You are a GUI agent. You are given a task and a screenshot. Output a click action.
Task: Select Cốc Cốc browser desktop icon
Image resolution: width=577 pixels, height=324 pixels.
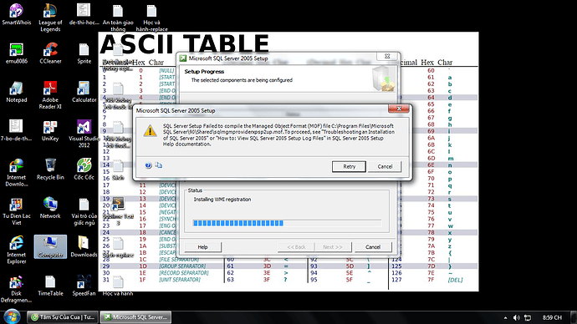point(84,170)
